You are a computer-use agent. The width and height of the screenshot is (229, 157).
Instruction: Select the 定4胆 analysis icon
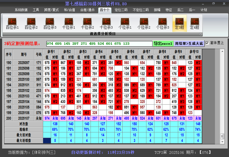click(x=195, y=23)
